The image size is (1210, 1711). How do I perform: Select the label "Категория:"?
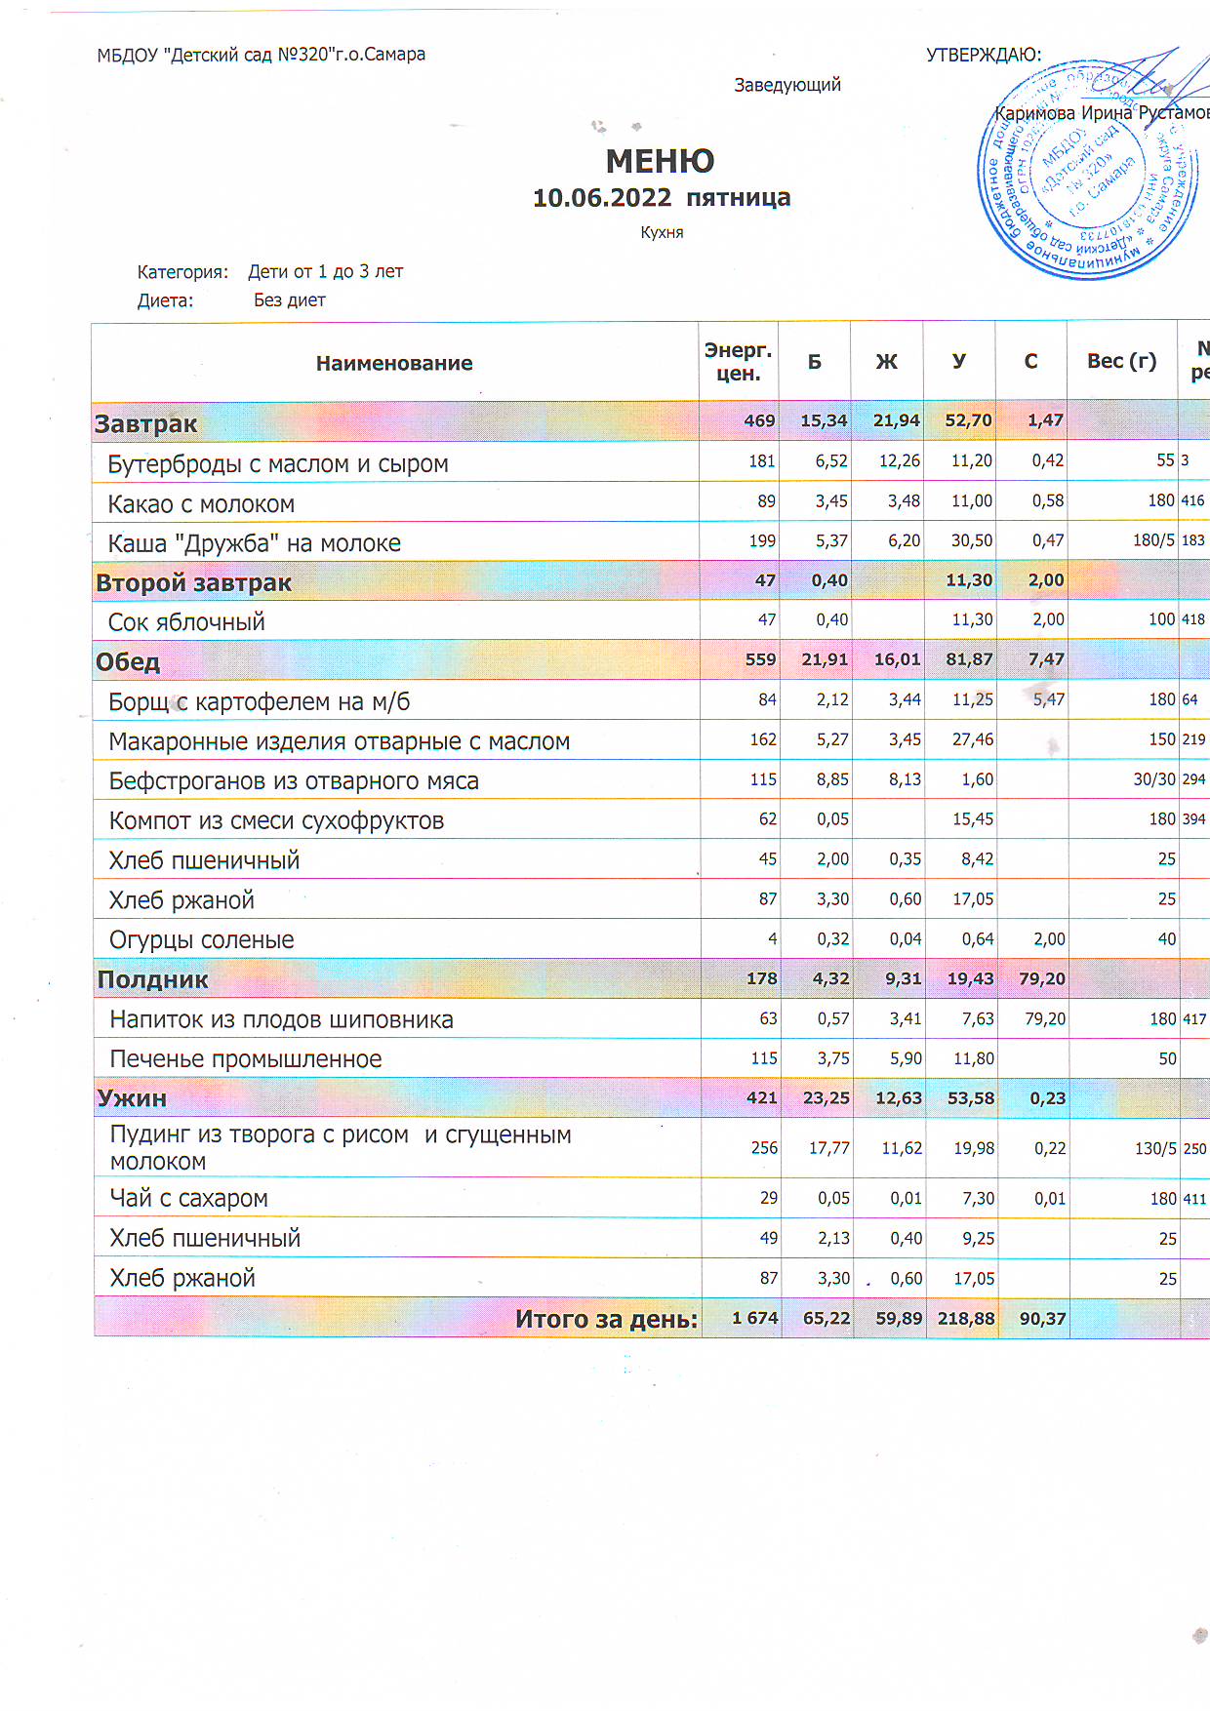[x=182, y=271]
